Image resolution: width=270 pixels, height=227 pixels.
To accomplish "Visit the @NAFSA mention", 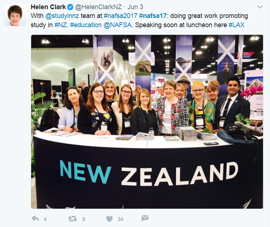I will [117, 25].
